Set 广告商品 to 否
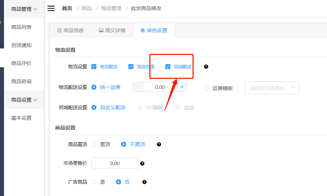Screen dimensions: 327x196 119,182
